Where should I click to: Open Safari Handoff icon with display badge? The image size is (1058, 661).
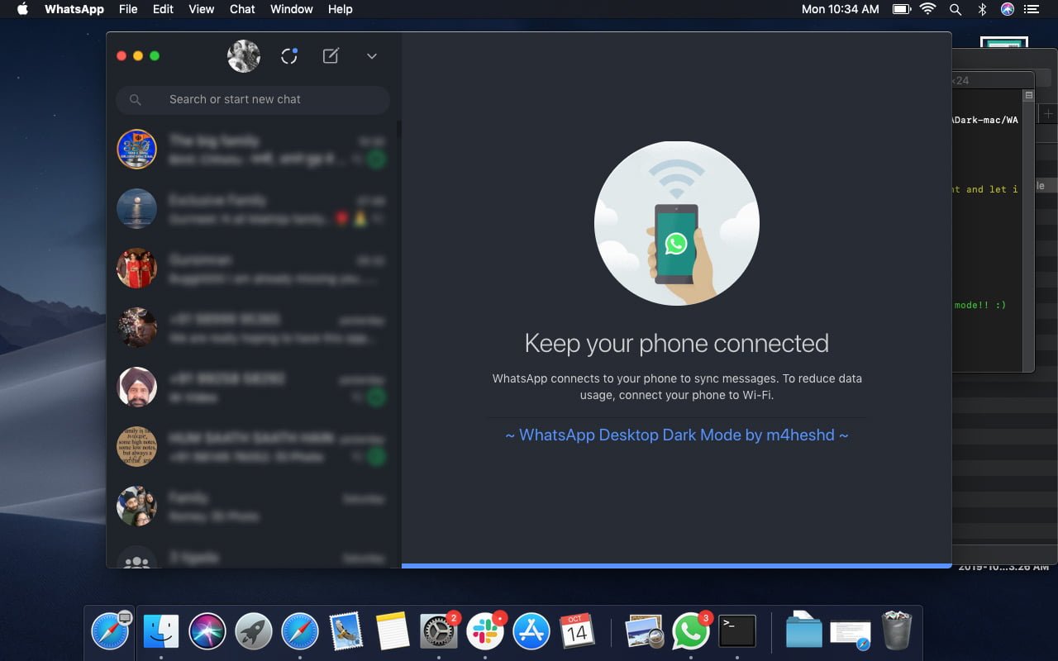point(110,633)
